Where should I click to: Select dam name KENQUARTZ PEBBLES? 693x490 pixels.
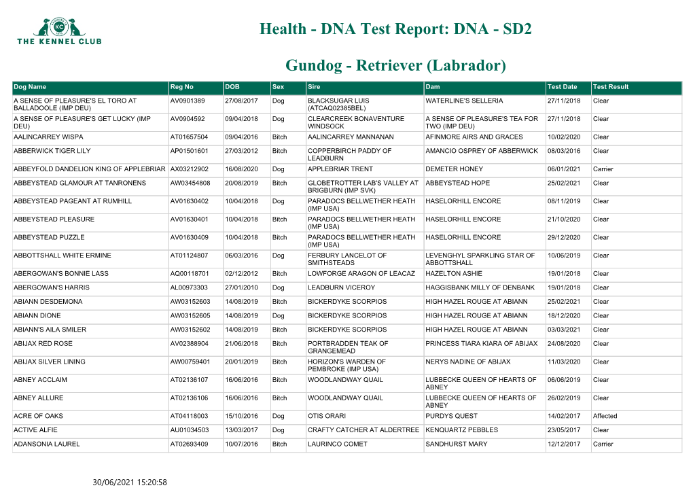[461, 430]
